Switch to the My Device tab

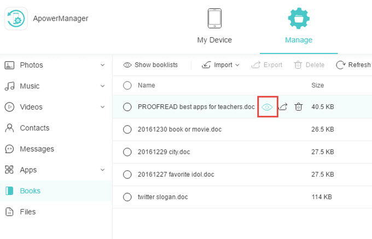click(x=214, y=26)
